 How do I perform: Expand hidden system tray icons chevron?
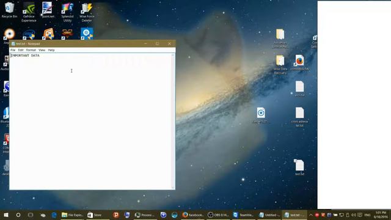click(x=311, y=215)
